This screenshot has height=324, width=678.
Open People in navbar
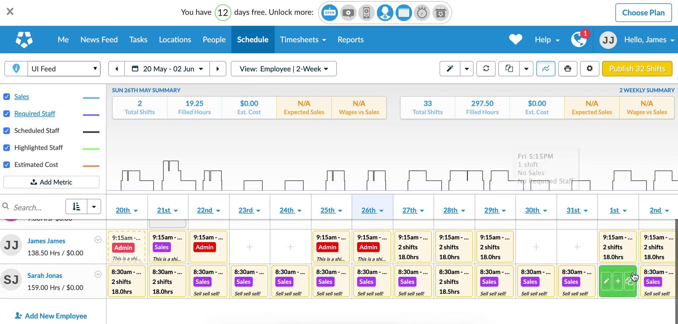click(x=214, y=40)
